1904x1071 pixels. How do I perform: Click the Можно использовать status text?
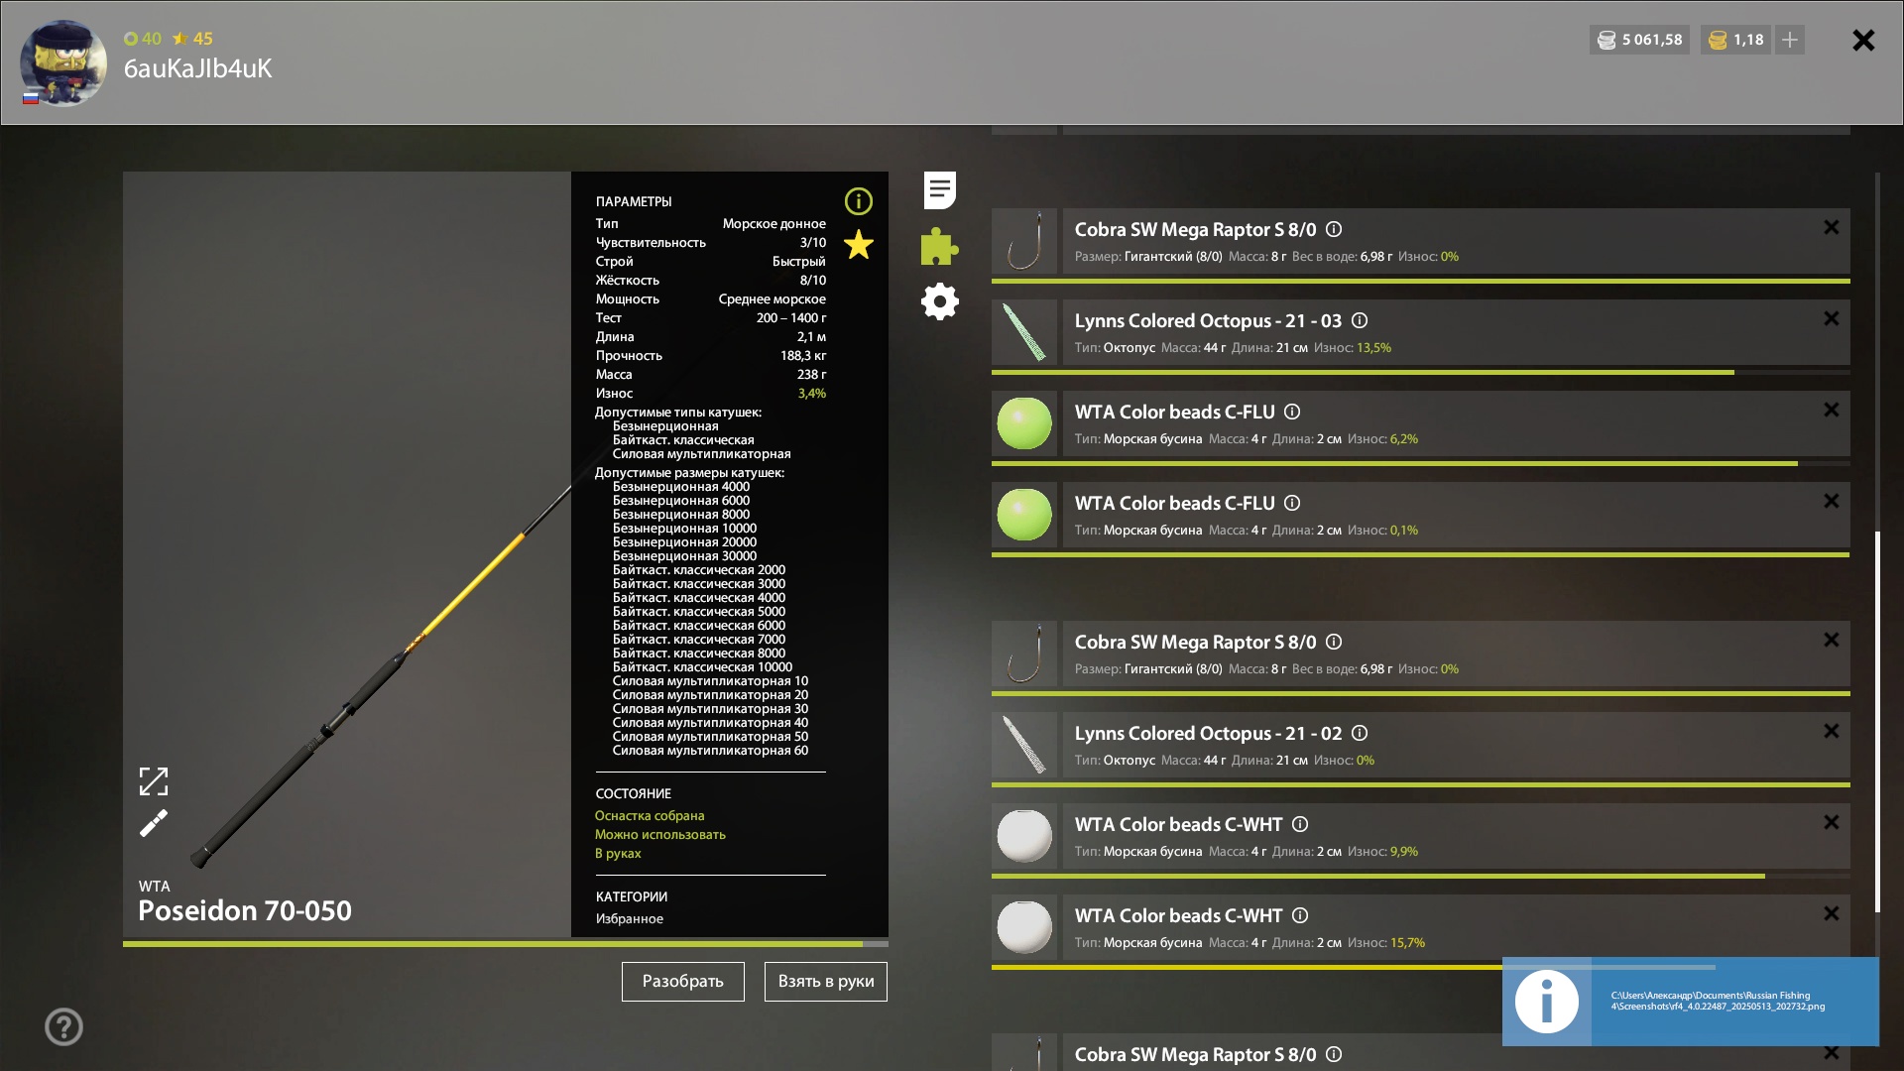[x=660, y=835]
